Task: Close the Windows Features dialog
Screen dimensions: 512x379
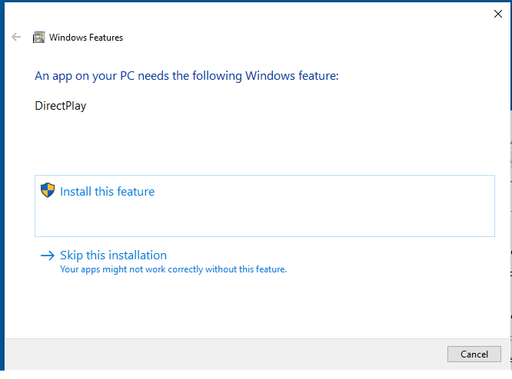Action: click(x=498, y=14)
